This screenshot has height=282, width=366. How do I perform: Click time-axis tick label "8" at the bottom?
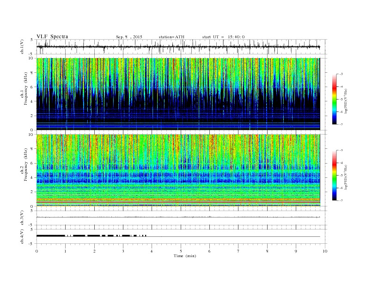click(x=267, y=251)
